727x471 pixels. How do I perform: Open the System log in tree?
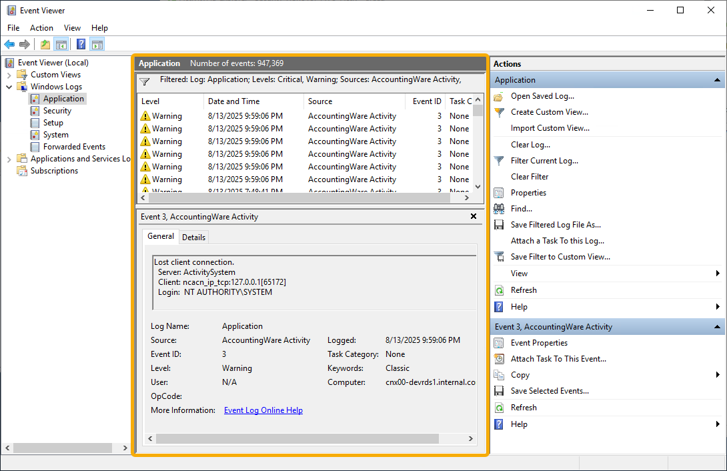(x=55, y=135)
